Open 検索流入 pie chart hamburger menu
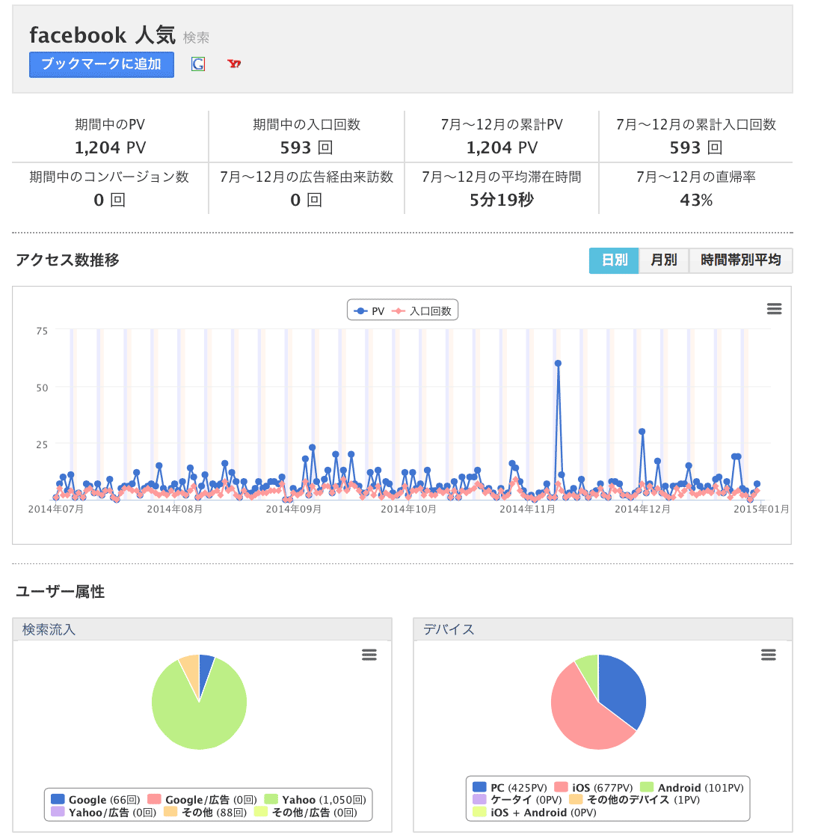 369,655
